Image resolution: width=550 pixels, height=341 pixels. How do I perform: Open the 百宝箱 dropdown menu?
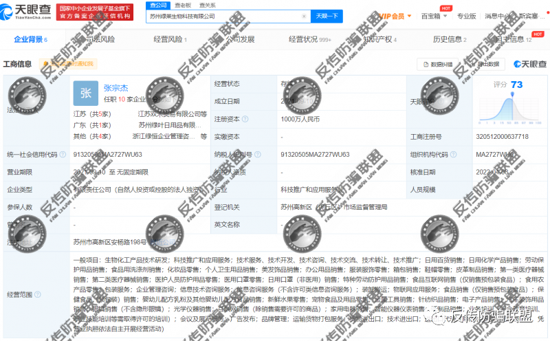click(x=434, y=16)
